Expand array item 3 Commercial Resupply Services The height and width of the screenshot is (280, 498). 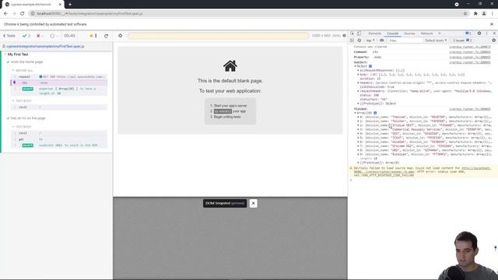pos(358,130)
